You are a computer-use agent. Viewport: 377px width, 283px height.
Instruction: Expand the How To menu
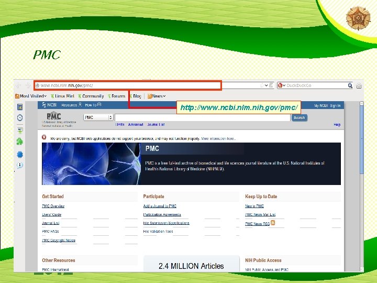(x=93, y=105)
